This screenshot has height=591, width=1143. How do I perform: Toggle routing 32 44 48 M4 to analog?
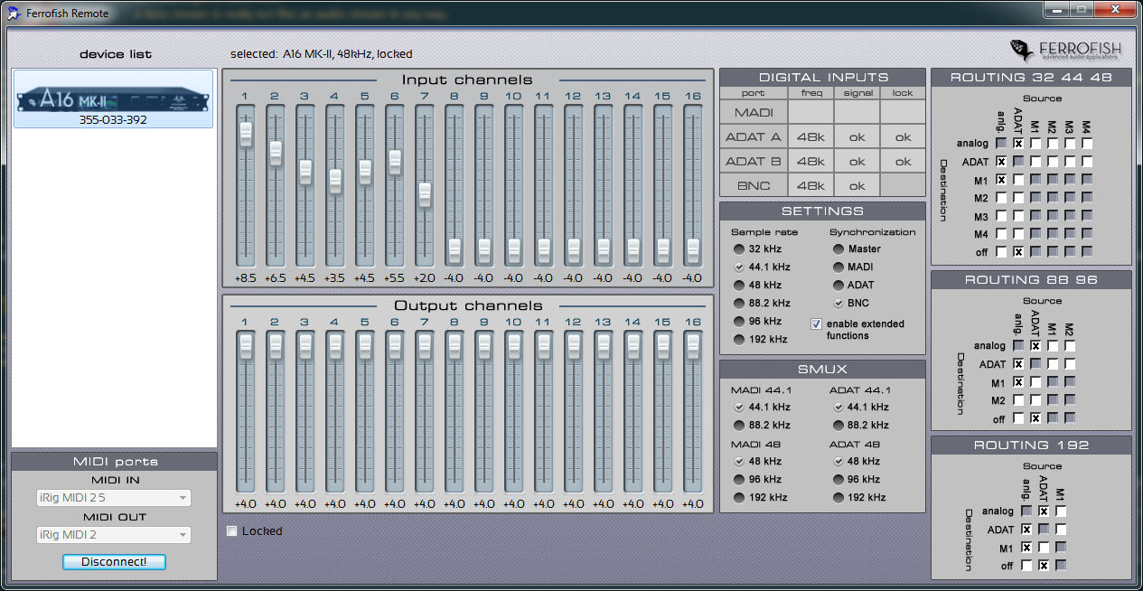click(x=1087, y=143)
